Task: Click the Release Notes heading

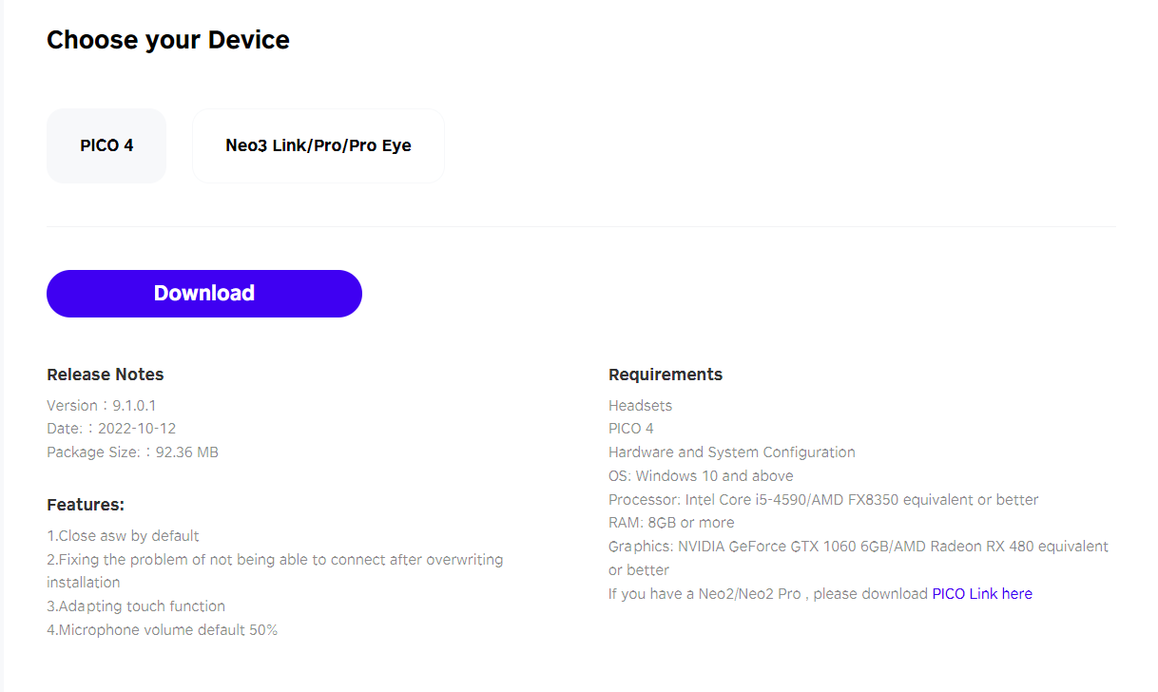Action: tap(106, 375)
